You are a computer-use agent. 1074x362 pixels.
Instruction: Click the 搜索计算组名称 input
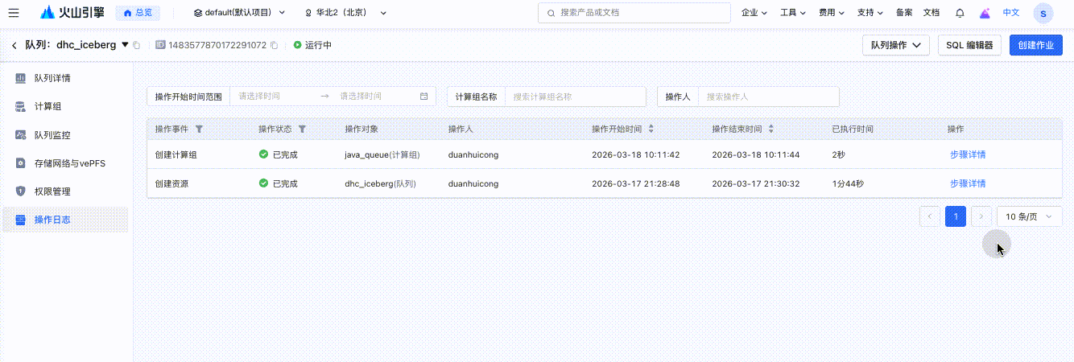tap(575, 96)
